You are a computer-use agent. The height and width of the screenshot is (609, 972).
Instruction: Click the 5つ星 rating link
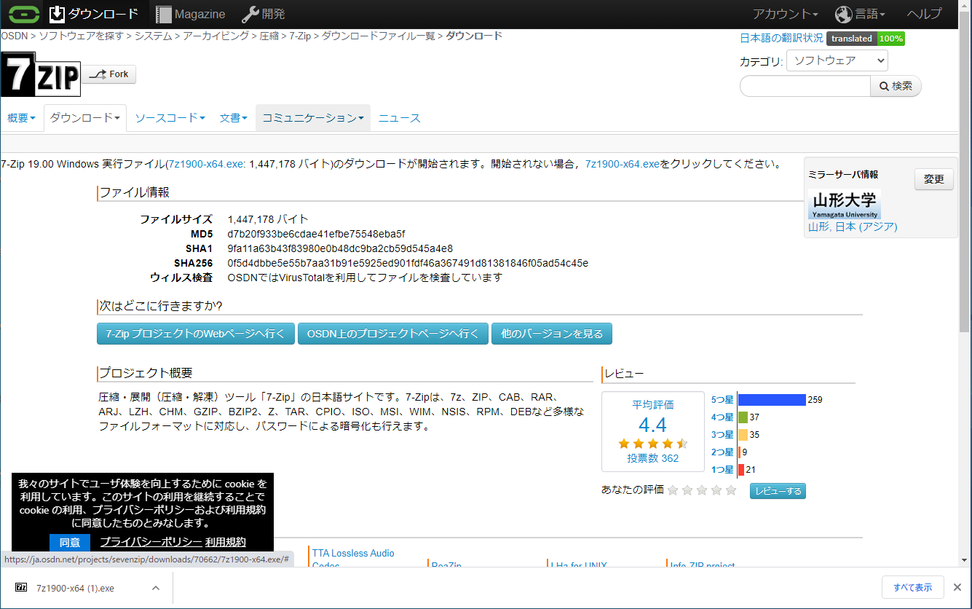[722, 400]
